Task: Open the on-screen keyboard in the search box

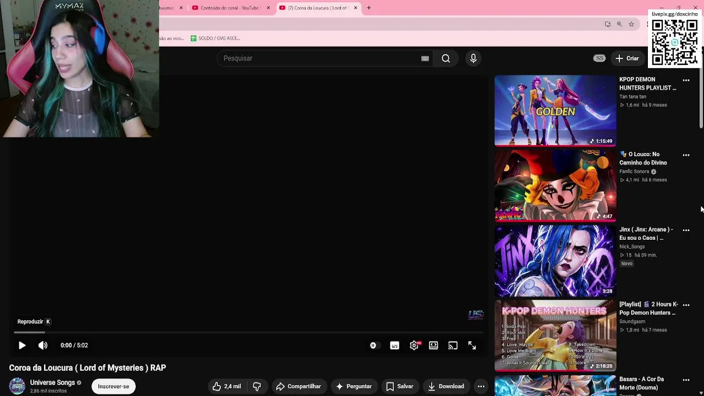Action: coord(425,58)
